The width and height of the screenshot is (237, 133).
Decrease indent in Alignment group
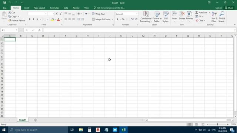coord(79,19)
